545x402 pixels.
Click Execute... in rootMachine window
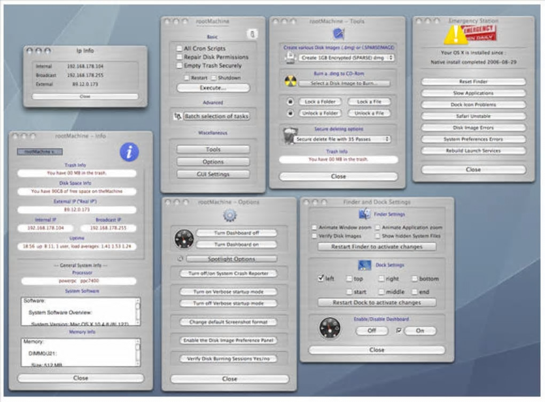[x=213, y=88]
